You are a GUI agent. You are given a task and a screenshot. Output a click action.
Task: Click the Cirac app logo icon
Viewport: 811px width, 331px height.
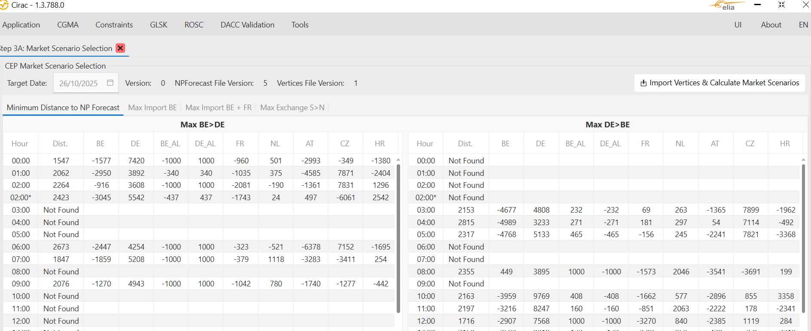coord(4,5)
